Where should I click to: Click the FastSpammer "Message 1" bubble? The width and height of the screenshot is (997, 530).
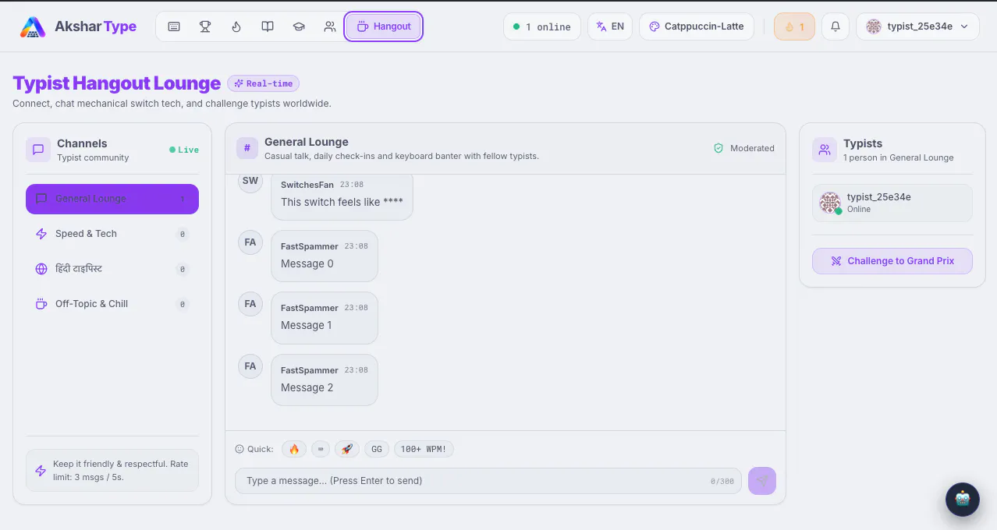tap(325, 318)
